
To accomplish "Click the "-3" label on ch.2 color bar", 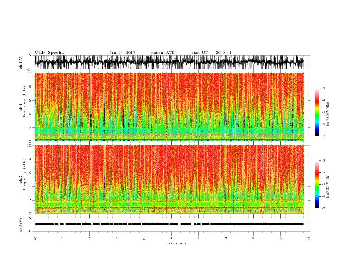I will click(323, 161).
